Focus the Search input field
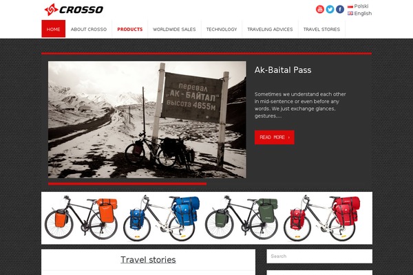The height and width of the screenshot is (275, 413). [319, 256]
